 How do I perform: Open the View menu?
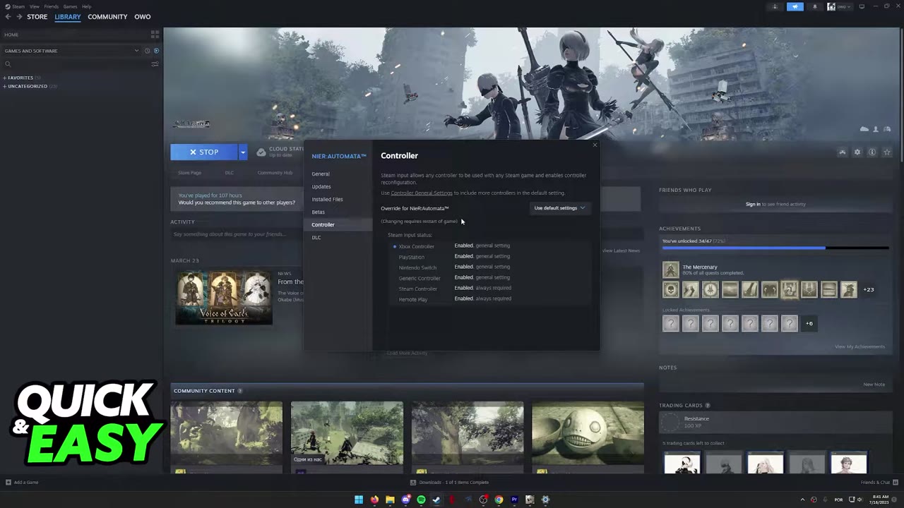click(34, 6)
